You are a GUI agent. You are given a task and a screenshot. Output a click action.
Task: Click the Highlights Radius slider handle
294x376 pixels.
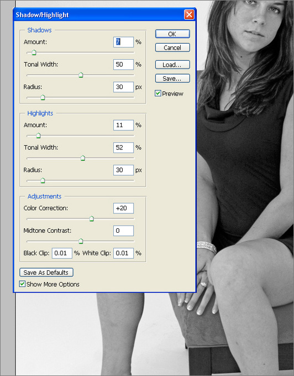43,180
